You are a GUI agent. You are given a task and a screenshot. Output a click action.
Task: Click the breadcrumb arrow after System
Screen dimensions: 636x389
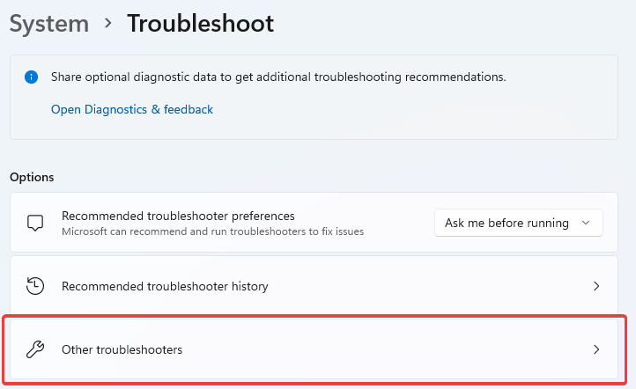(x=107, y=24)
